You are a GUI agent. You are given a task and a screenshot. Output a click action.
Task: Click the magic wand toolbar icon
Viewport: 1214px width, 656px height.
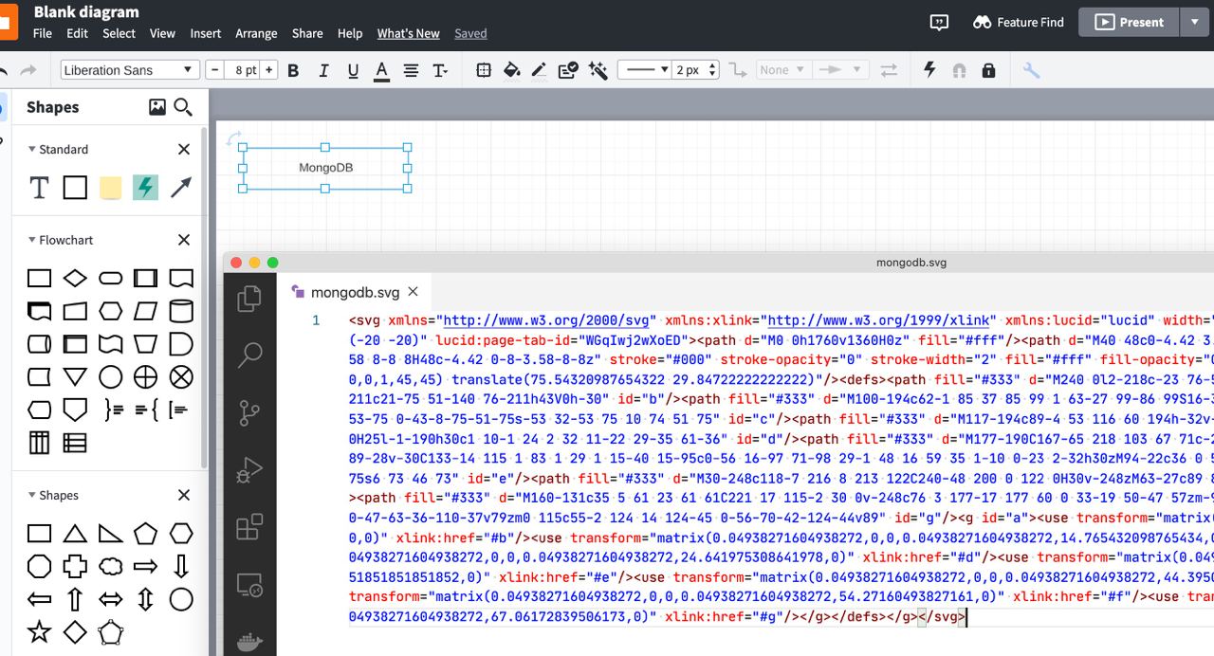tap(598, 70)
